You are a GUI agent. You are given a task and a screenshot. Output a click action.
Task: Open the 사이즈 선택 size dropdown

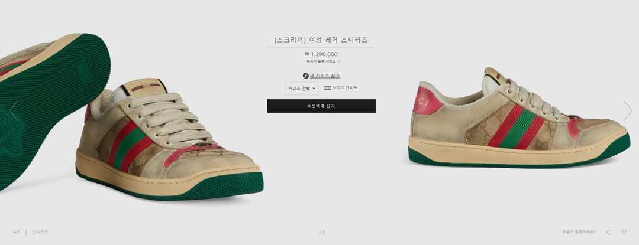tap(302, 88)
